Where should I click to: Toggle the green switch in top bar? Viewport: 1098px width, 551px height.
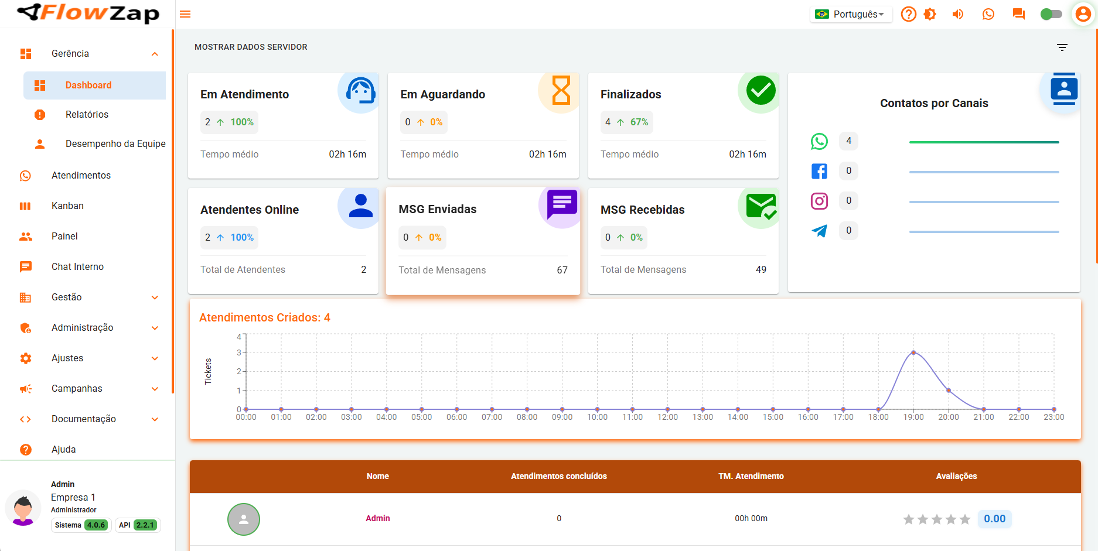1051,14
